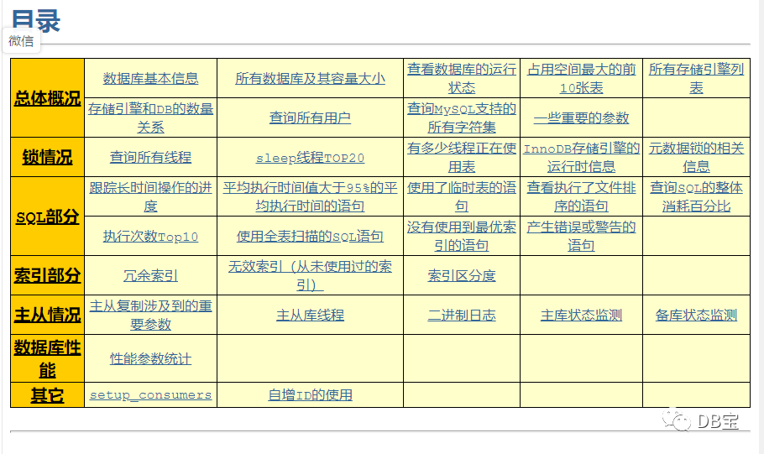764x454 pixels.
Task: Open 冗余索引 link
Action: 150,276
